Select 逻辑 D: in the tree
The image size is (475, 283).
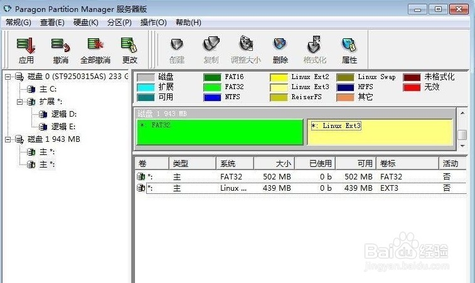pyautogui.click(x=64, y=114)
